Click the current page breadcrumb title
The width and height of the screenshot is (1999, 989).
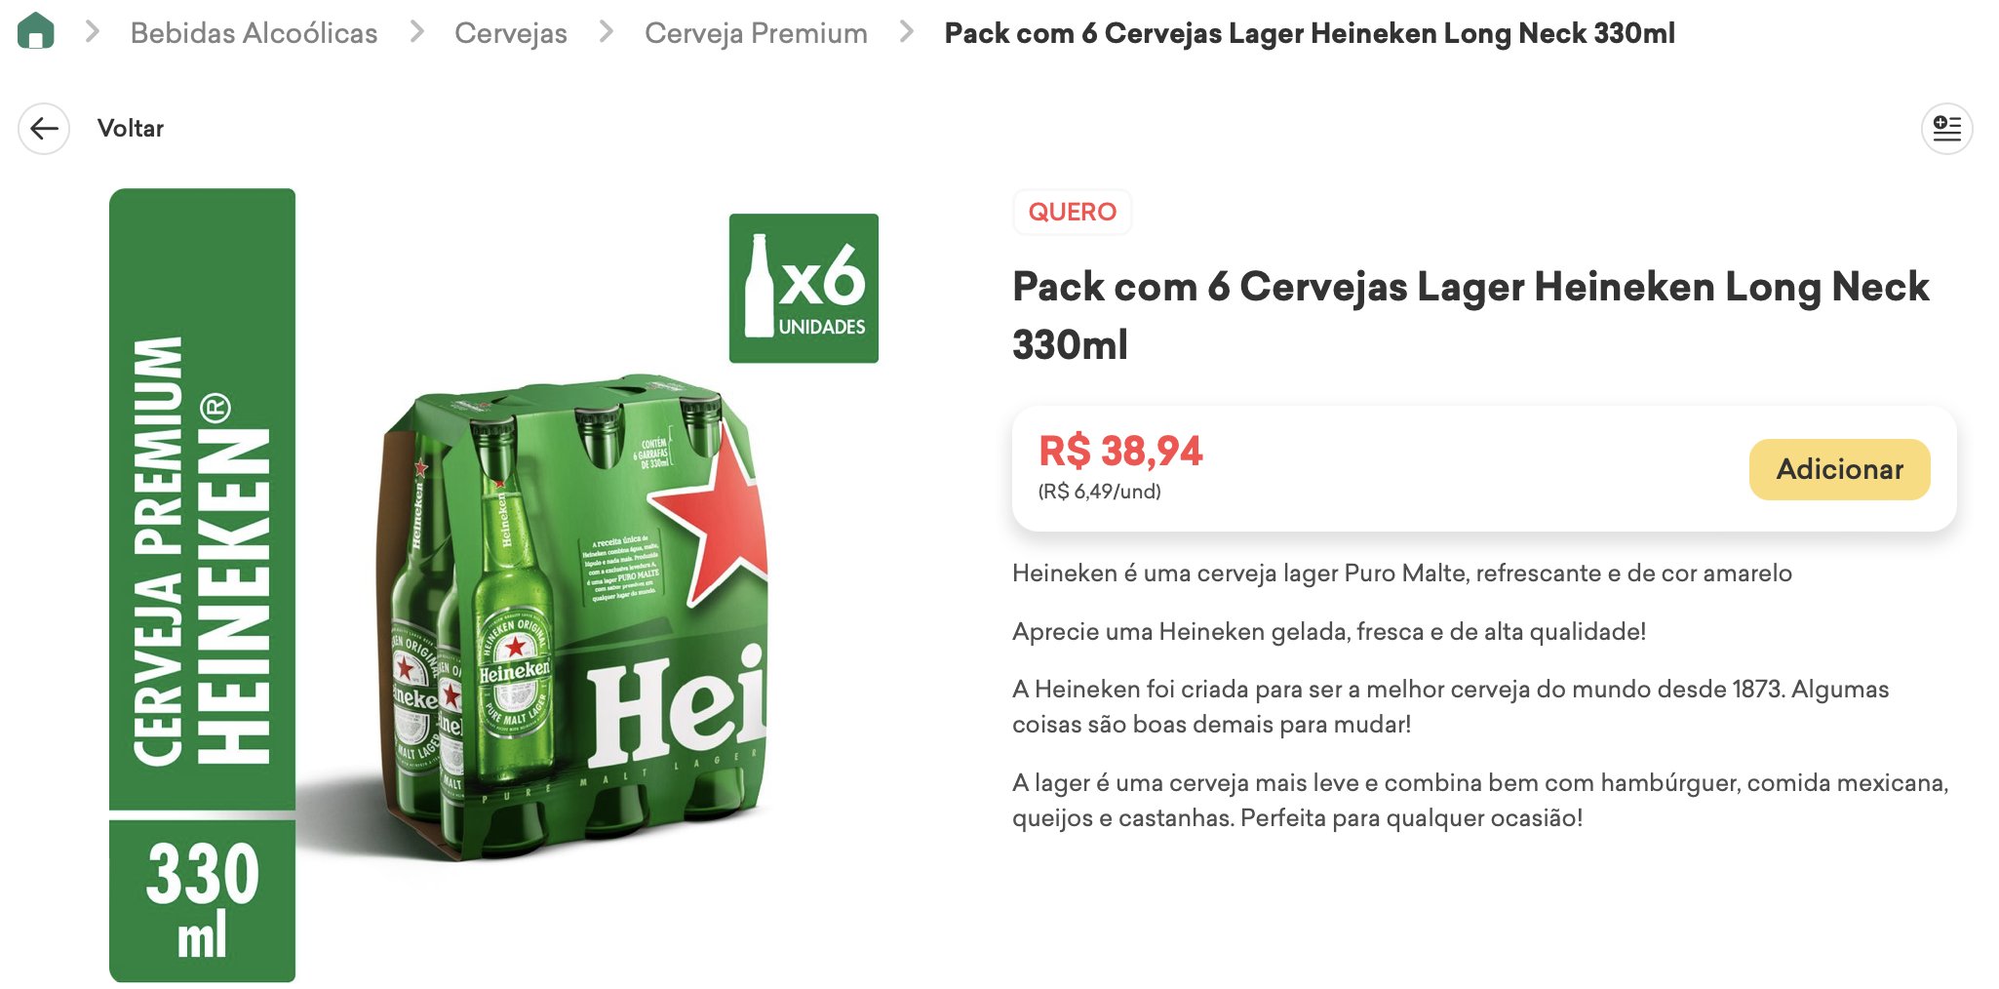point(1310,33)
